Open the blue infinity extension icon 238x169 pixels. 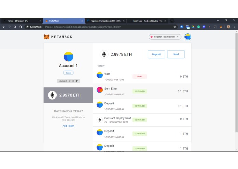[x=204, y=27]
